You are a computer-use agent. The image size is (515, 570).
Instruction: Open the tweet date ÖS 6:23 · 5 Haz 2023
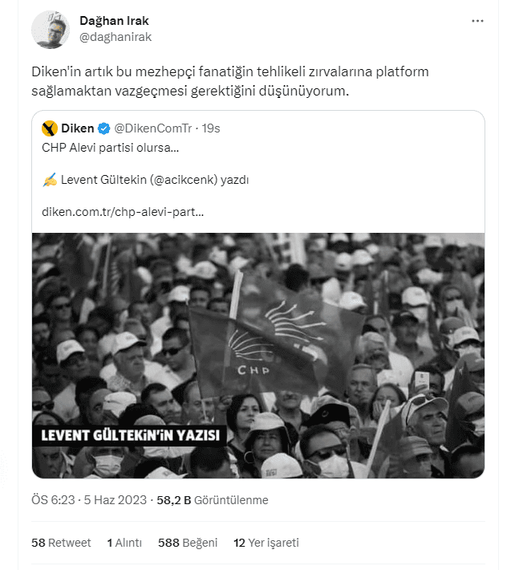click(89, 500)
